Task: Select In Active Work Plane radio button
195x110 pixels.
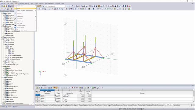Action: pos(7,56)
